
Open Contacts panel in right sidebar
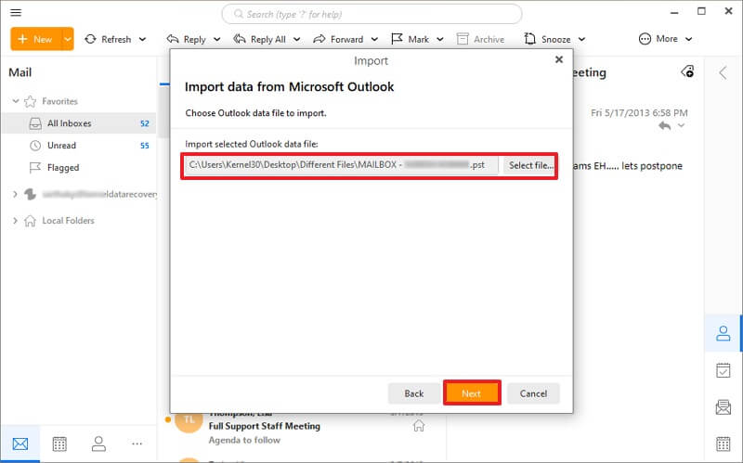tap(723, 333)
